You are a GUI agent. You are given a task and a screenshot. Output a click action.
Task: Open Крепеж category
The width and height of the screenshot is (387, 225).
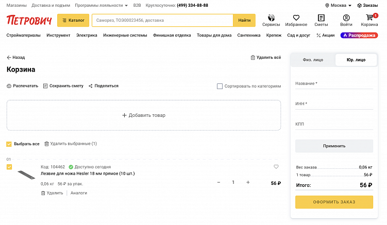[274, 36]
